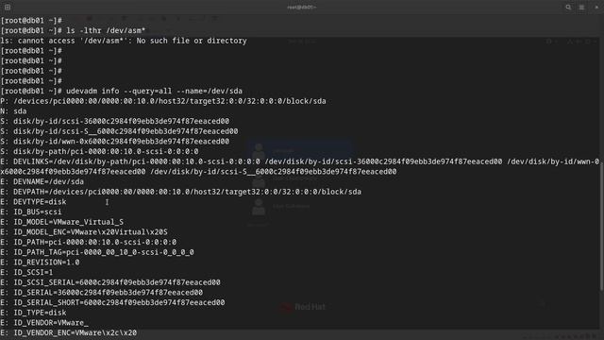Click the 'ID_SERIAL_SHORT=6000c2984f09' line
The width and height of the screenshot is (604, 340).
pyautogui.click(x=112, y=302)
